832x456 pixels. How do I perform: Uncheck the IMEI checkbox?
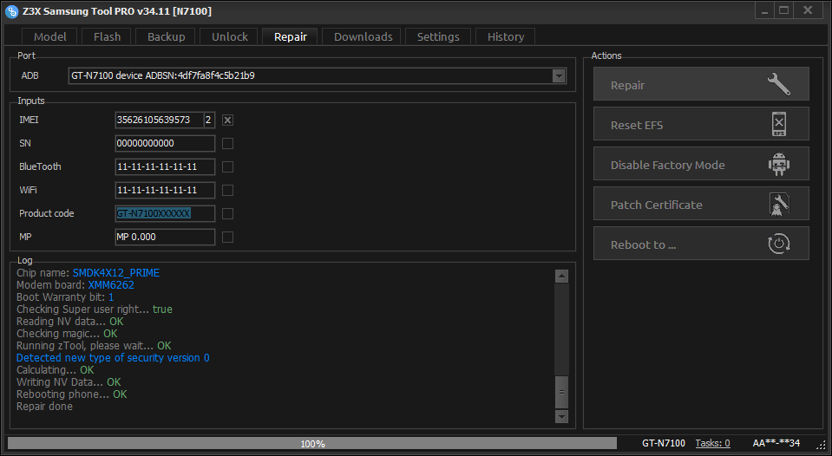[227, 121]
